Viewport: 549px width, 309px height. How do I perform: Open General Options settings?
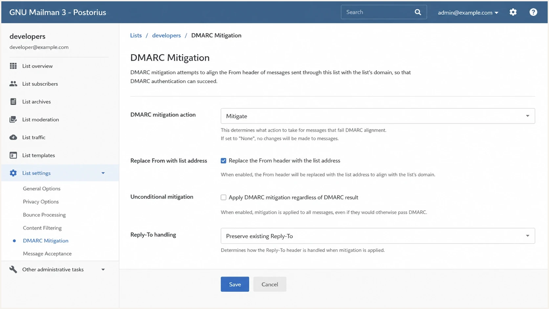point(42,188)
